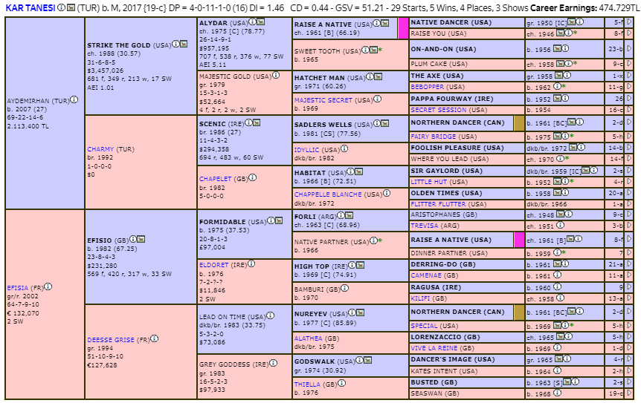Open photo icon next to ALYDAR
Image resolution: width=641 pixels, height=403 pixels.
(260, 22)
